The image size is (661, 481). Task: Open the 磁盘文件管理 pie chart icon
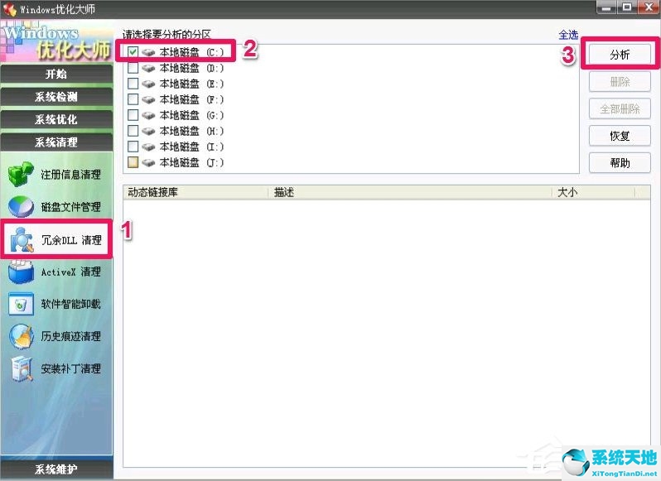click(21, 206)
